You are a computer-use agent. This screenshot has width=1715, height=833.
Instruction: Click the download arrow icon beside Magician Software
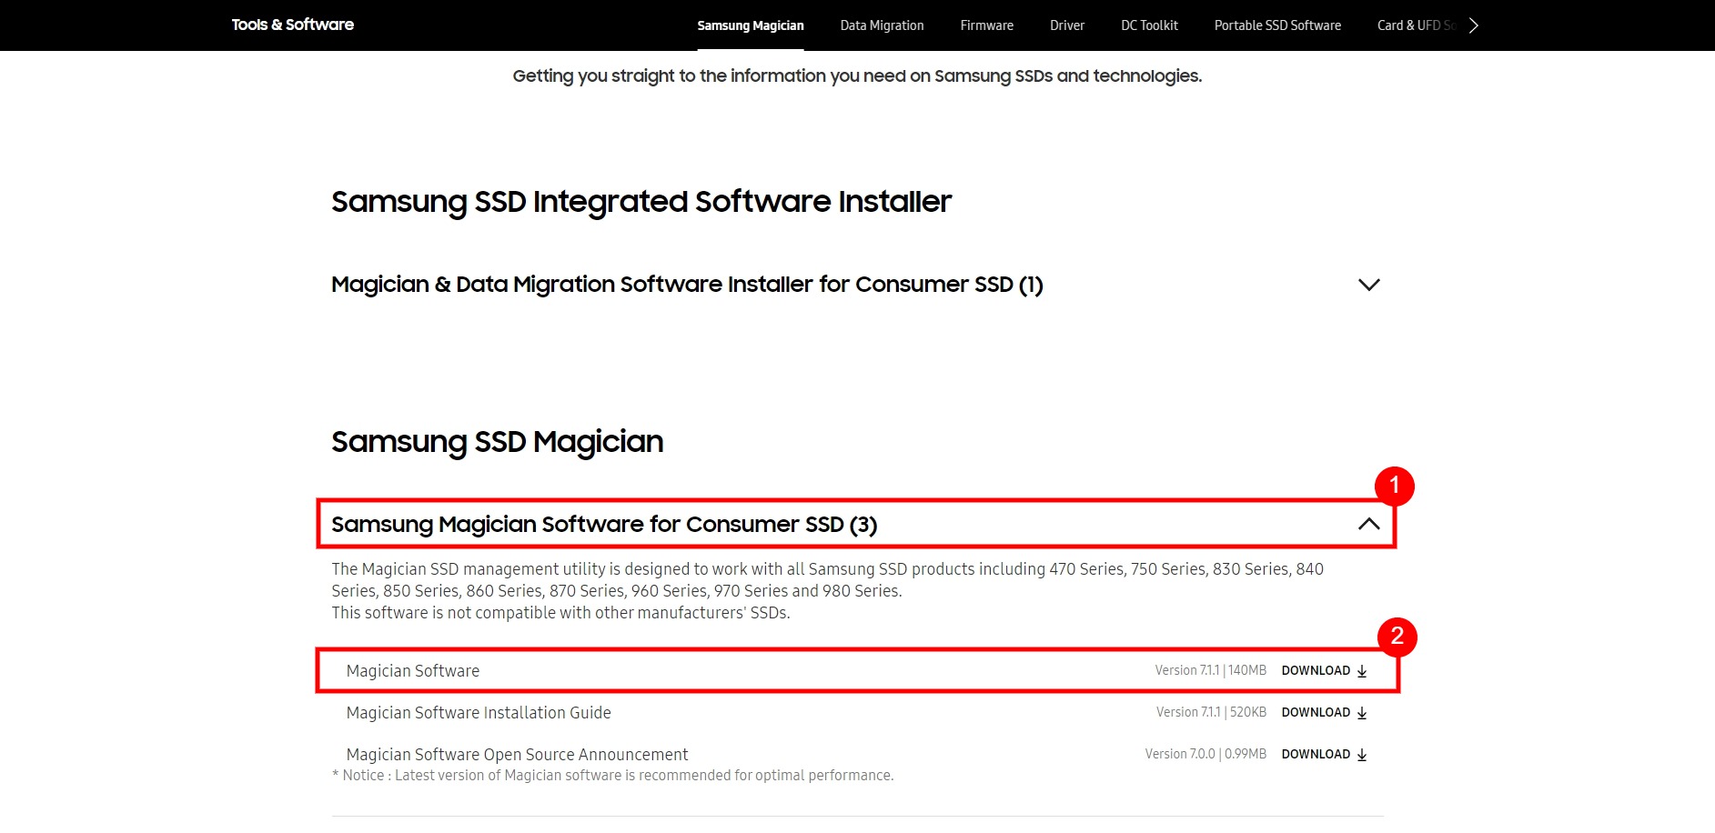pos(1361,671)
